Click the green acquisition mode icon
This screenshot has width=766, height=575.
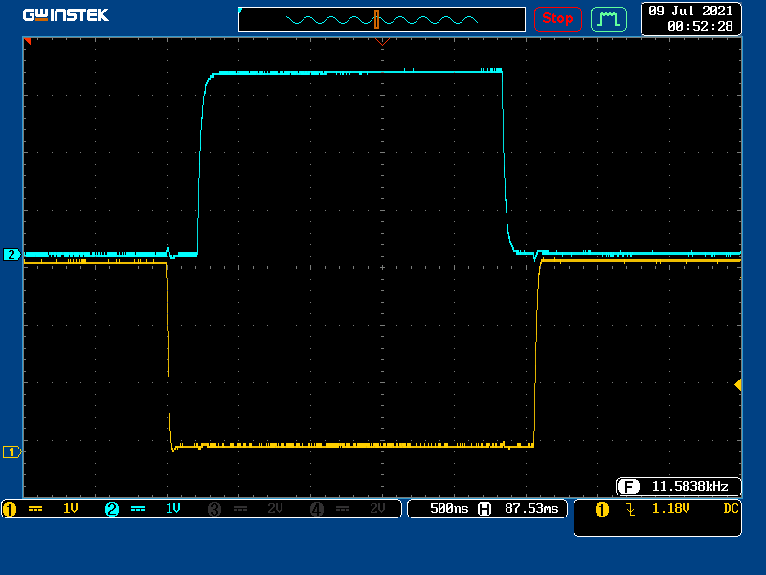pos(607,18)
